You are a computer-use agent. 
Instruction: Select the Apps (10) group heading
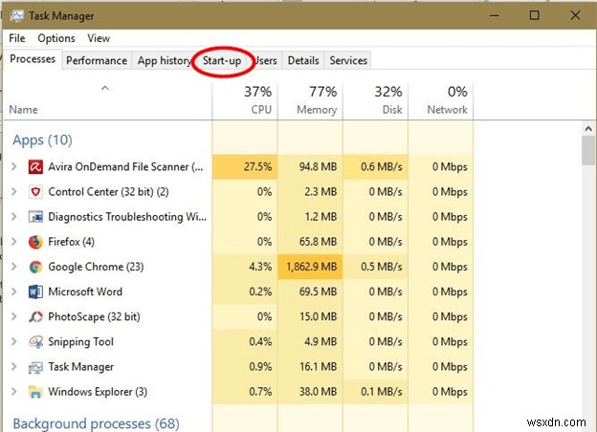[x=42, y=140]
